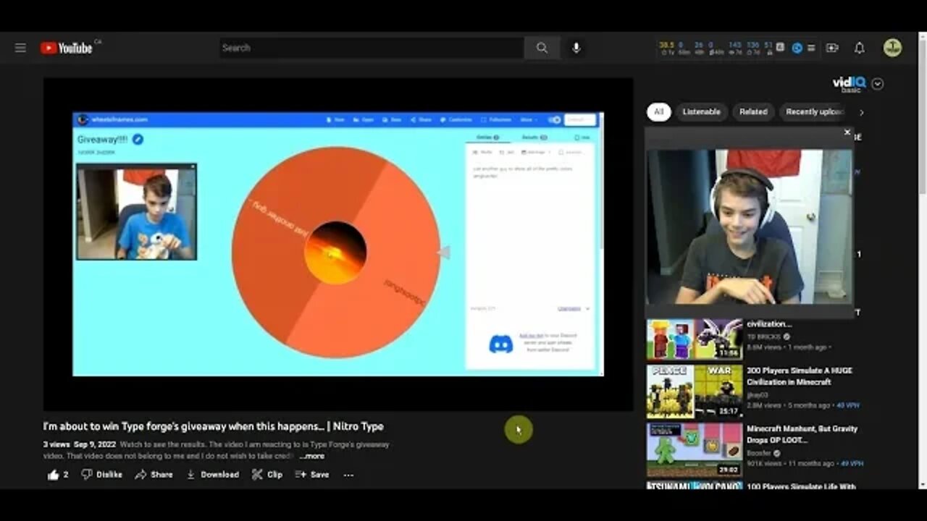Click the video title text
Screen dimensions: 927x521
pyautogui.click(x=213, y=426)
